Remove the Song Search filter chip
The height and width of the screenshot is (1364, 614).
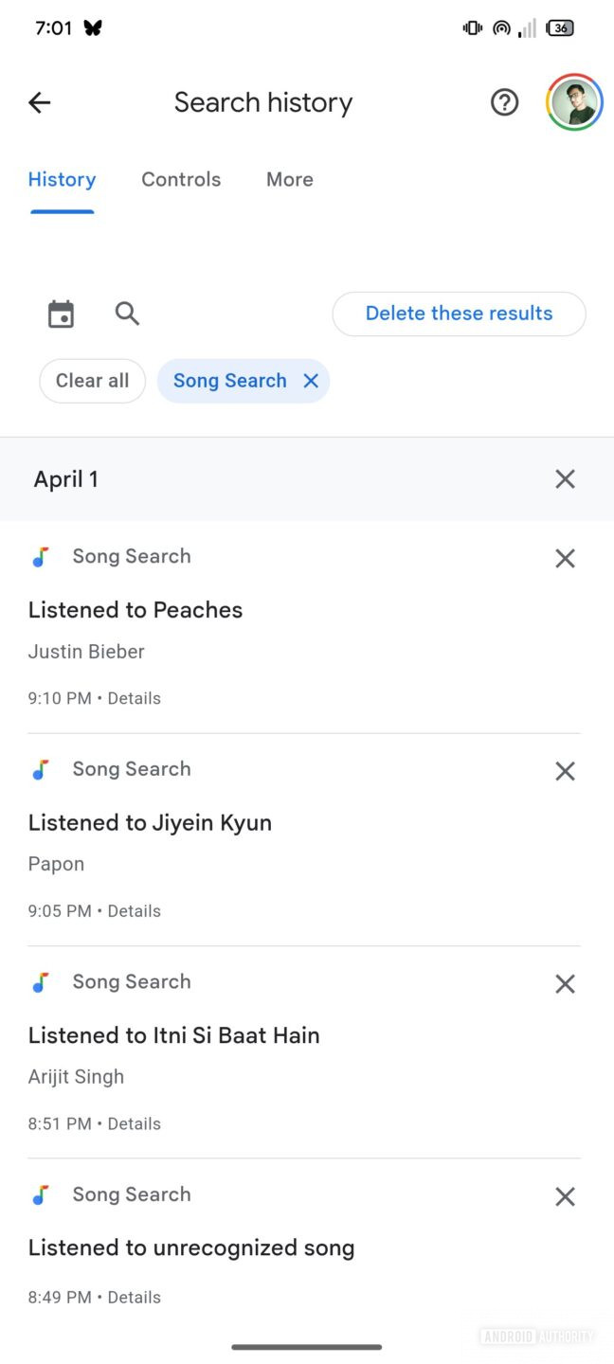pos(310,381)
